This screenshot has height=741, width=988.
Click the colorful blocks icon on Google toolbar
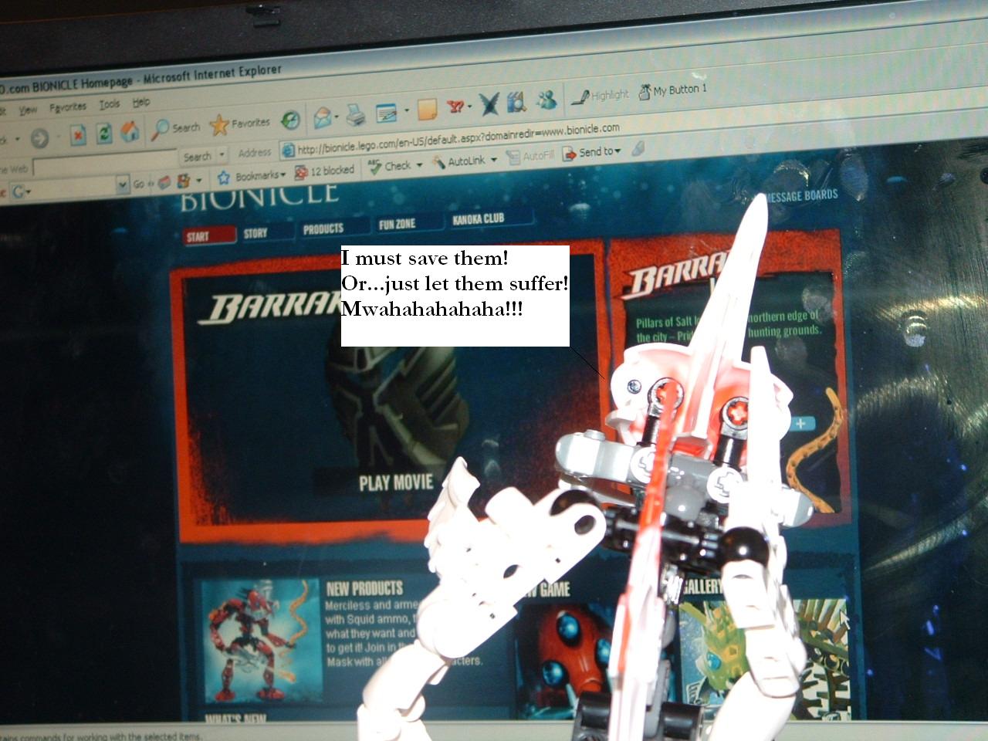click(x=183, y=181)
